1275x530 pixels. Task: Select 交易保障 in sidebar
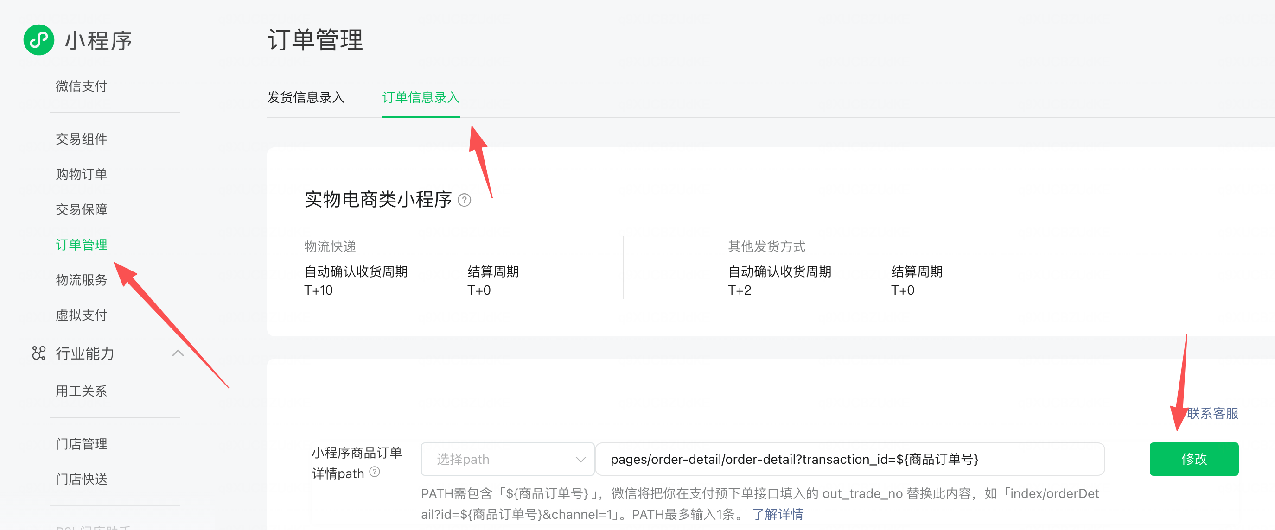tap(81, 209)
